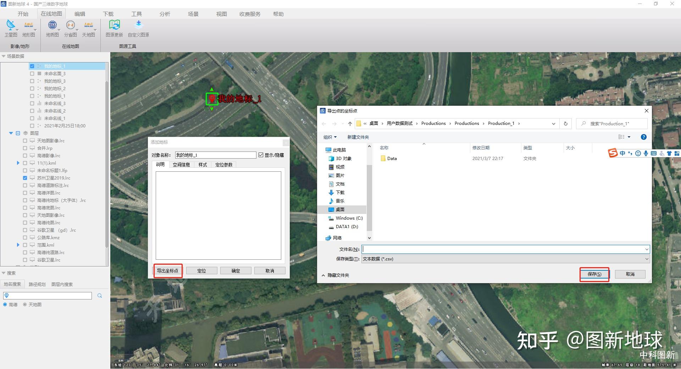This screenshot has height=369, width=681.
Task: Click the search magnifier in 地名搜索
Action: click(100, 296)
